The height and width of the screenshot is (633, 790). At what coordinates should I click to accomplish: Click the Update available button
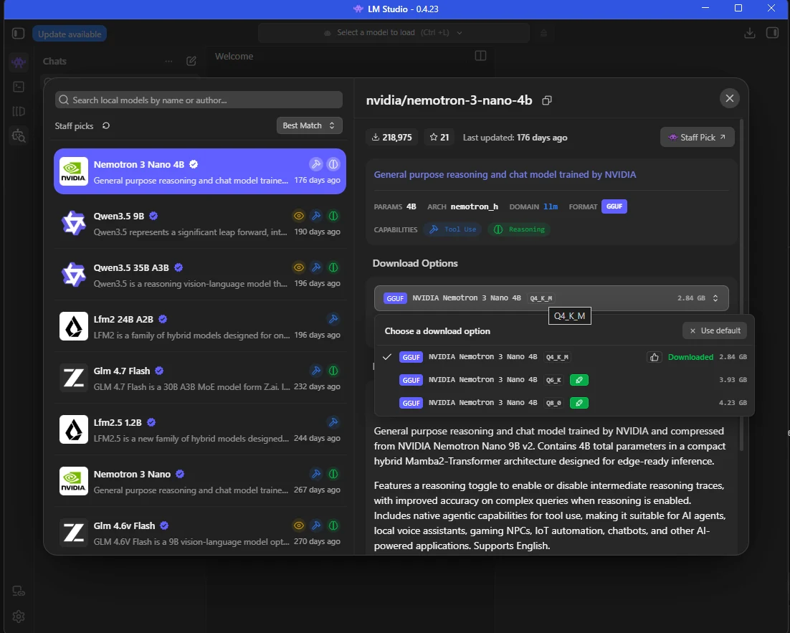(x=70, y=34)
